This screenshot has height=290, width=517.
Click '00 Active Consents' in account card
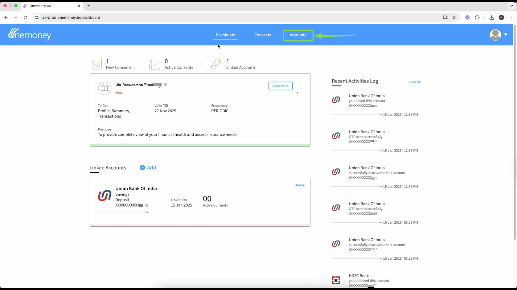215,201
